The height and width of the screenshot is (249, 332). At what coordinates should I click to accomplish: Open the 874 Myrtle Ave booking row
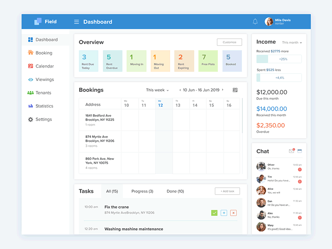159,141
